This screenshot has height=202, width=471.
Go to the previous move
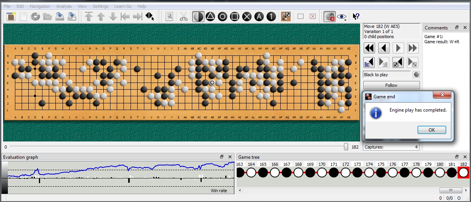point(384,48)
